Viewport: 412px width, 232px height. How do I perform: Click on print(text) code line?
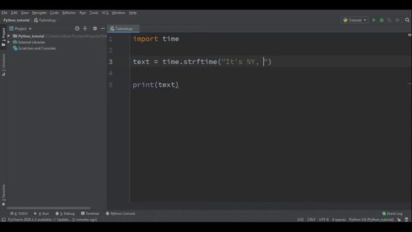(x=156, y=84)
